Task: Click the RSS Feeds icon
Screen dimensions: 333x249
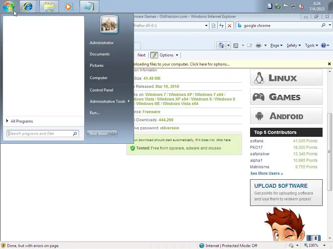Action: (x=235, y=45)
